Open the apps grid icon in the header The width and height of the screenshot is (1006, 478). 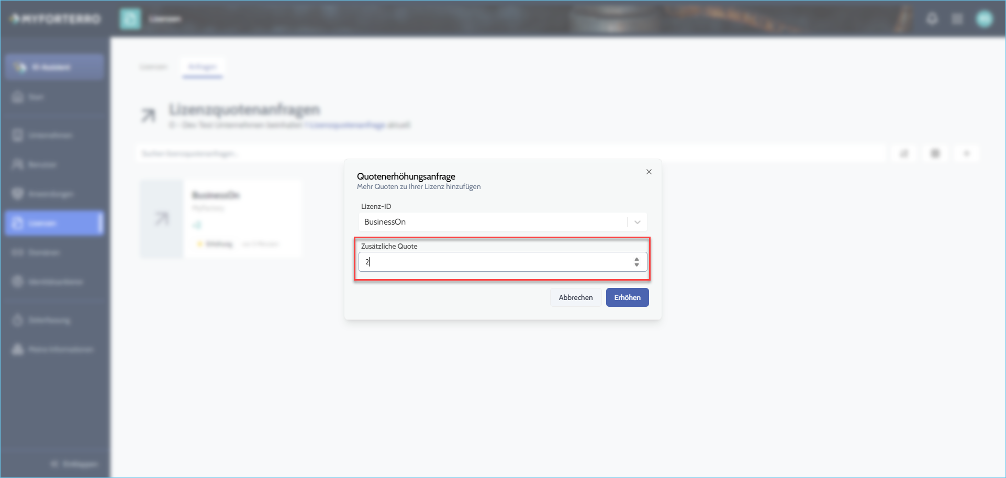(957, 19)
